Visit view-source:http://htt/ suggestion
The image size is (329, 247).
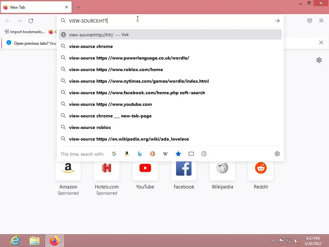click(170, 35)
